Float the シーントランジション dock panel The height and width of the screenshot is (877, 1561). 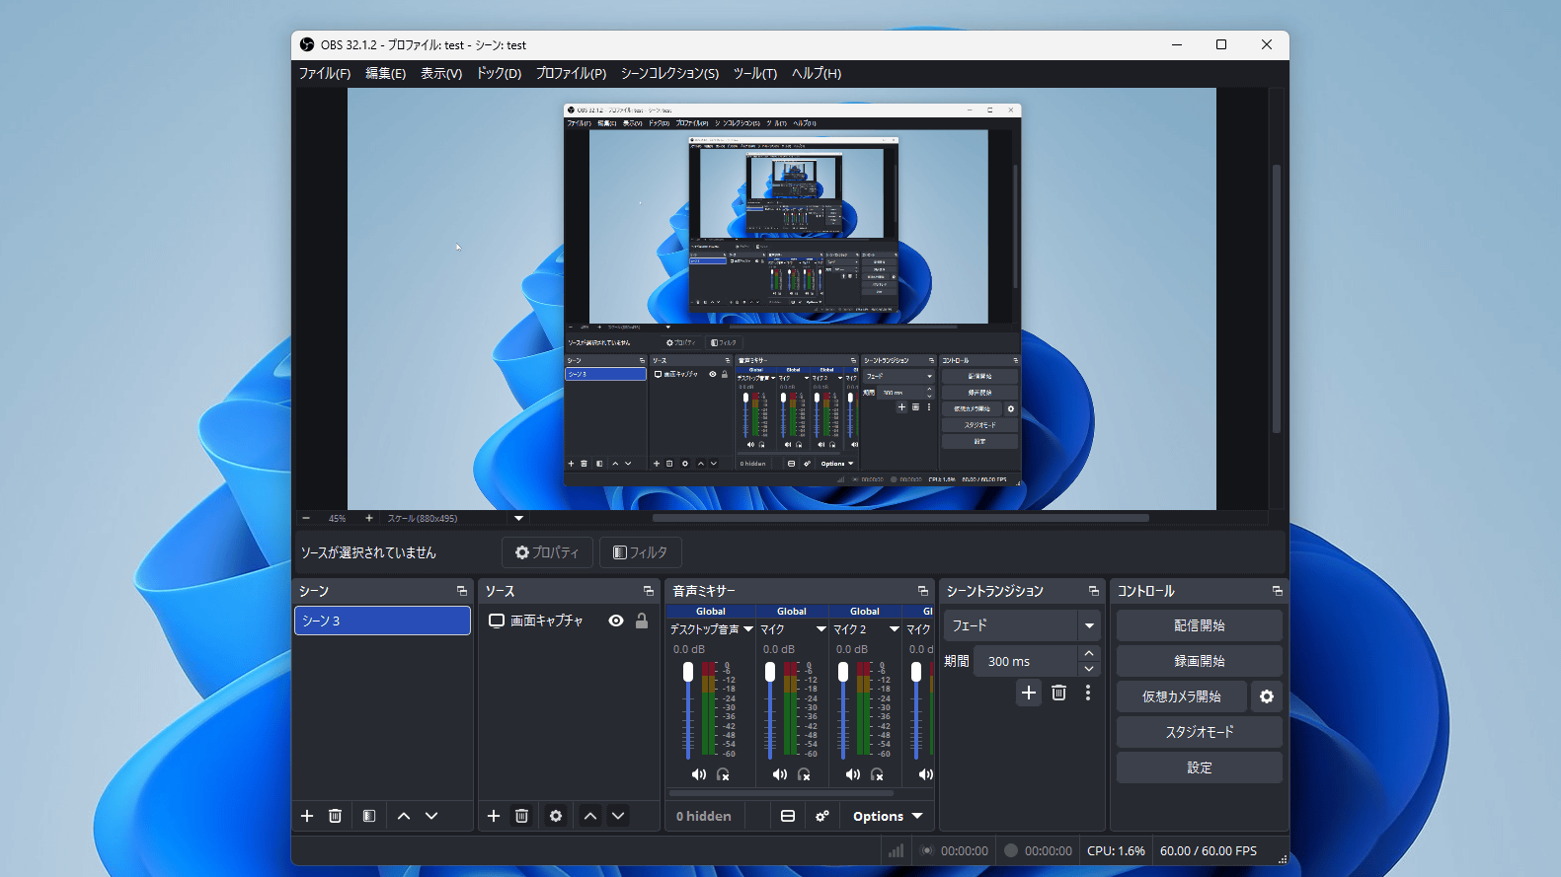tap(1094, 591)
